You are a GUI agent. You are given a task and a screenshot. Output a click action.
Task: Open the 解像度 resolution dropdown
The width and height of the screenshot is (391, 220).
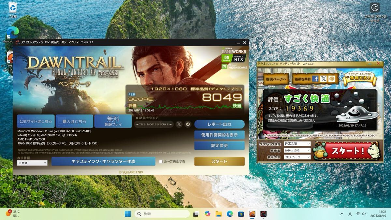click(x=297, y=150)
